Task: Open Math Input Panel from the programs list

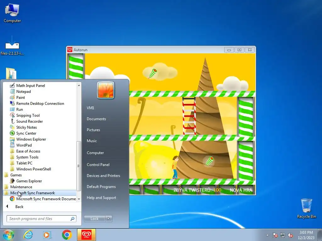Action: click(31, 85)
